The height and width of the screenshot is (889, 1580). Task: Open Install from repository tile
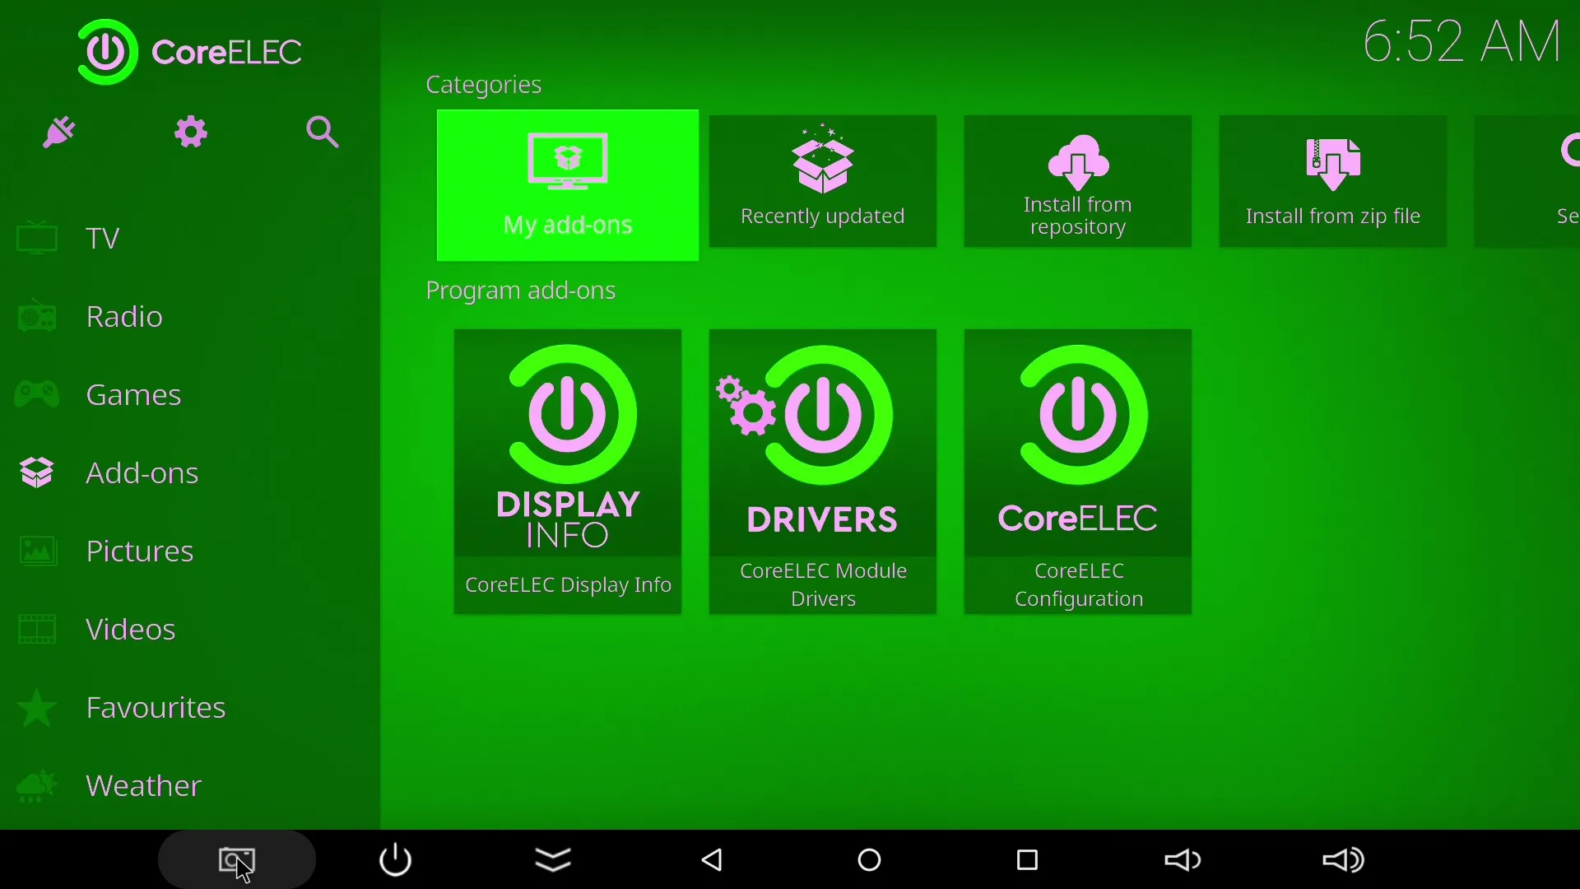tap(1077, 182)
